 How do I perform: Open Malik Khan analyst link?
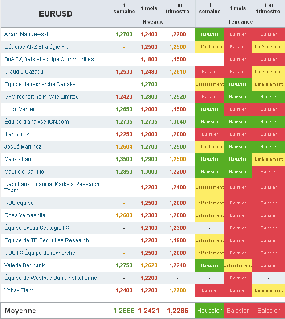(x=18, y=159)
